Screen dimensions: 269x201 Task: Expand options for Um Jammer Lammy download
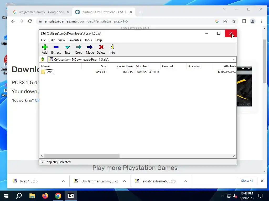(125, 181)
